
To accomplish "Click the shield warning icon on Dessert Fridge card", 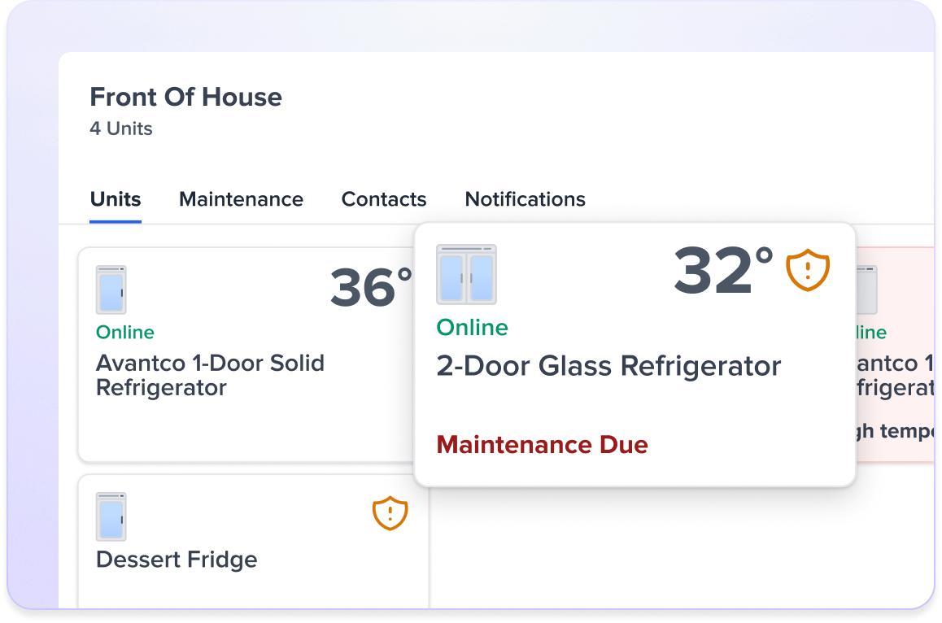I will (x=390, y=513).
